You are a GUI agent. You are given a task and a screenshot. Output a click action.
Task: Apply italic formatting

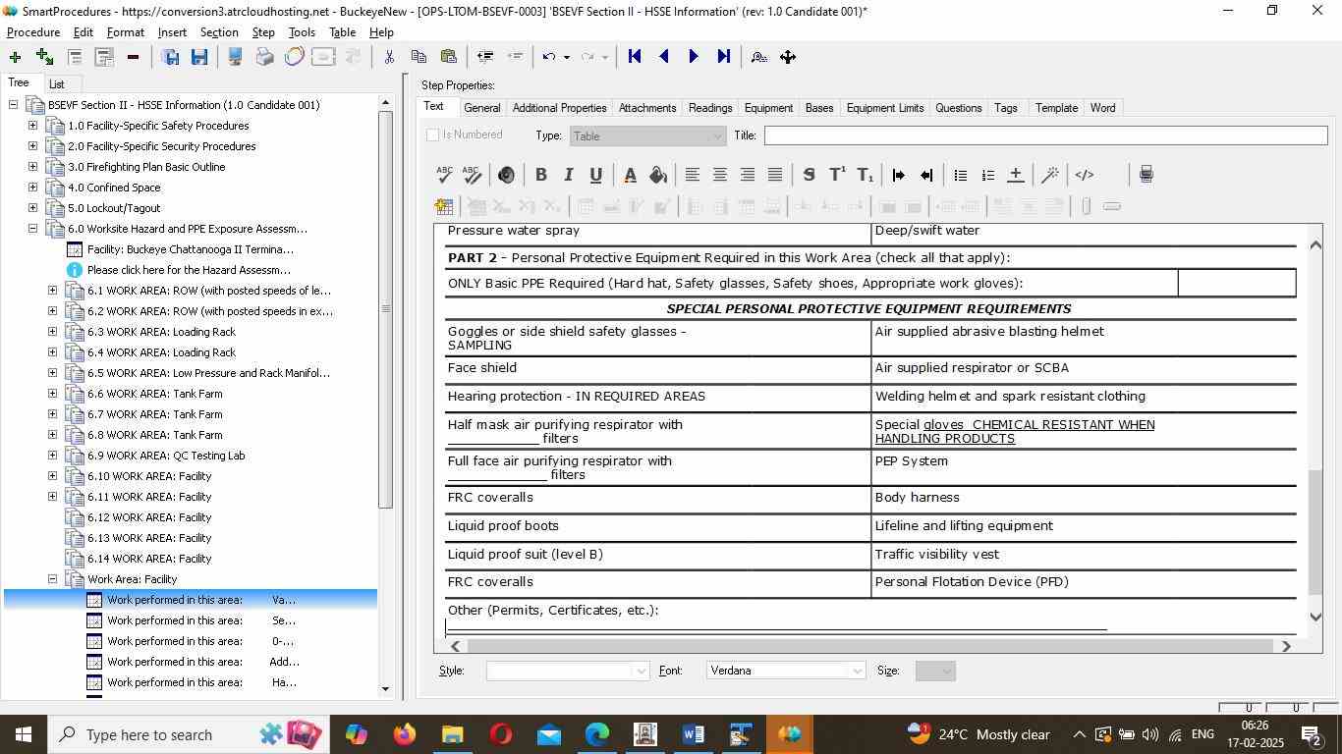tap(568, 175)
